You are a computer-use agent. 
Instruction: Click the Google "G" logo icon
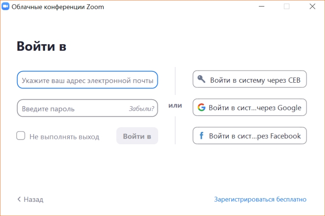[201, 107]
